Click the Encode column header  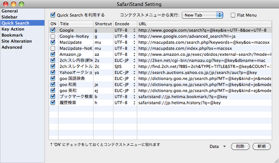(x=125, y=24)
